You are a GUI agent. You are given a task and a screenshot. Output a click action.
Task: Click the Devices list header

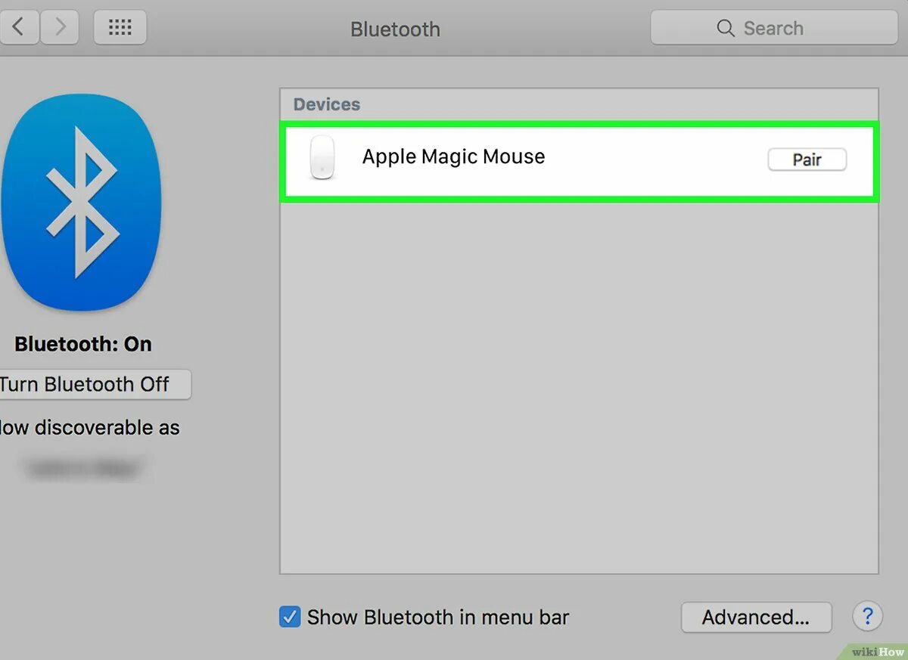[x=327, y=104]
